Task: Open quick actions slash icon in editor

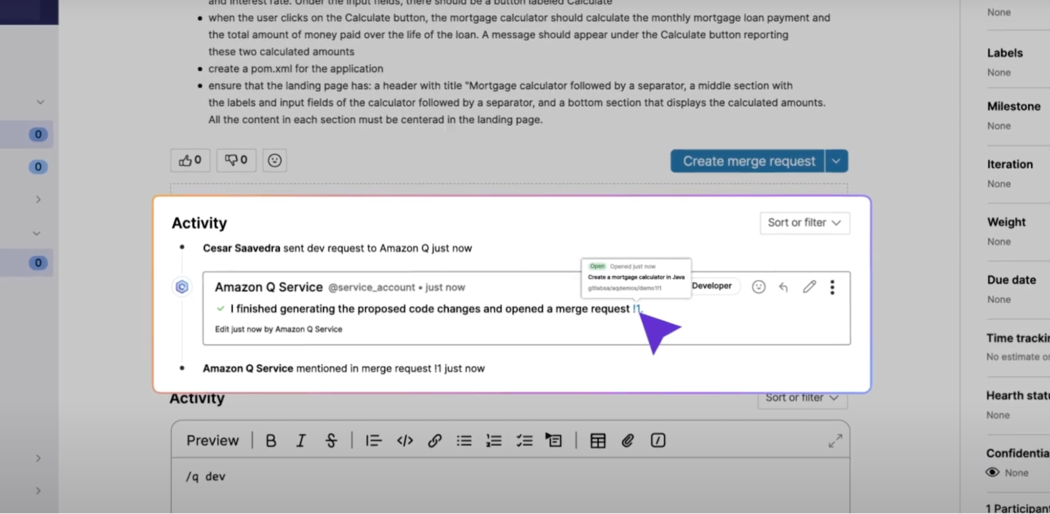Action: [658, 440]
